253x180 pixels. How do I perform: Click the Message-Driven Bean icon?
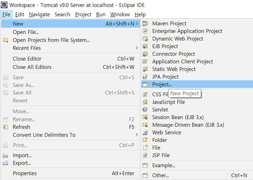click(x=145, y=125)
